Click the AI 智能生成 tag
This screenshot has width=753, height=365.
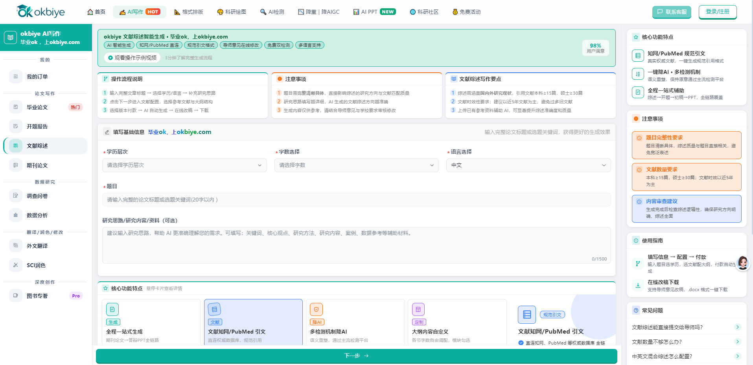[x=119, y=45]
